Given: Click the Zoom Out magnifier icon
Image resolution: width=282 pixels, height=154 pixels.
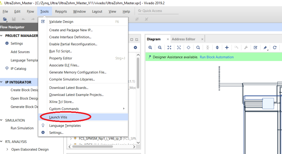Looking at the screenshot, I should tap(160, 48).
